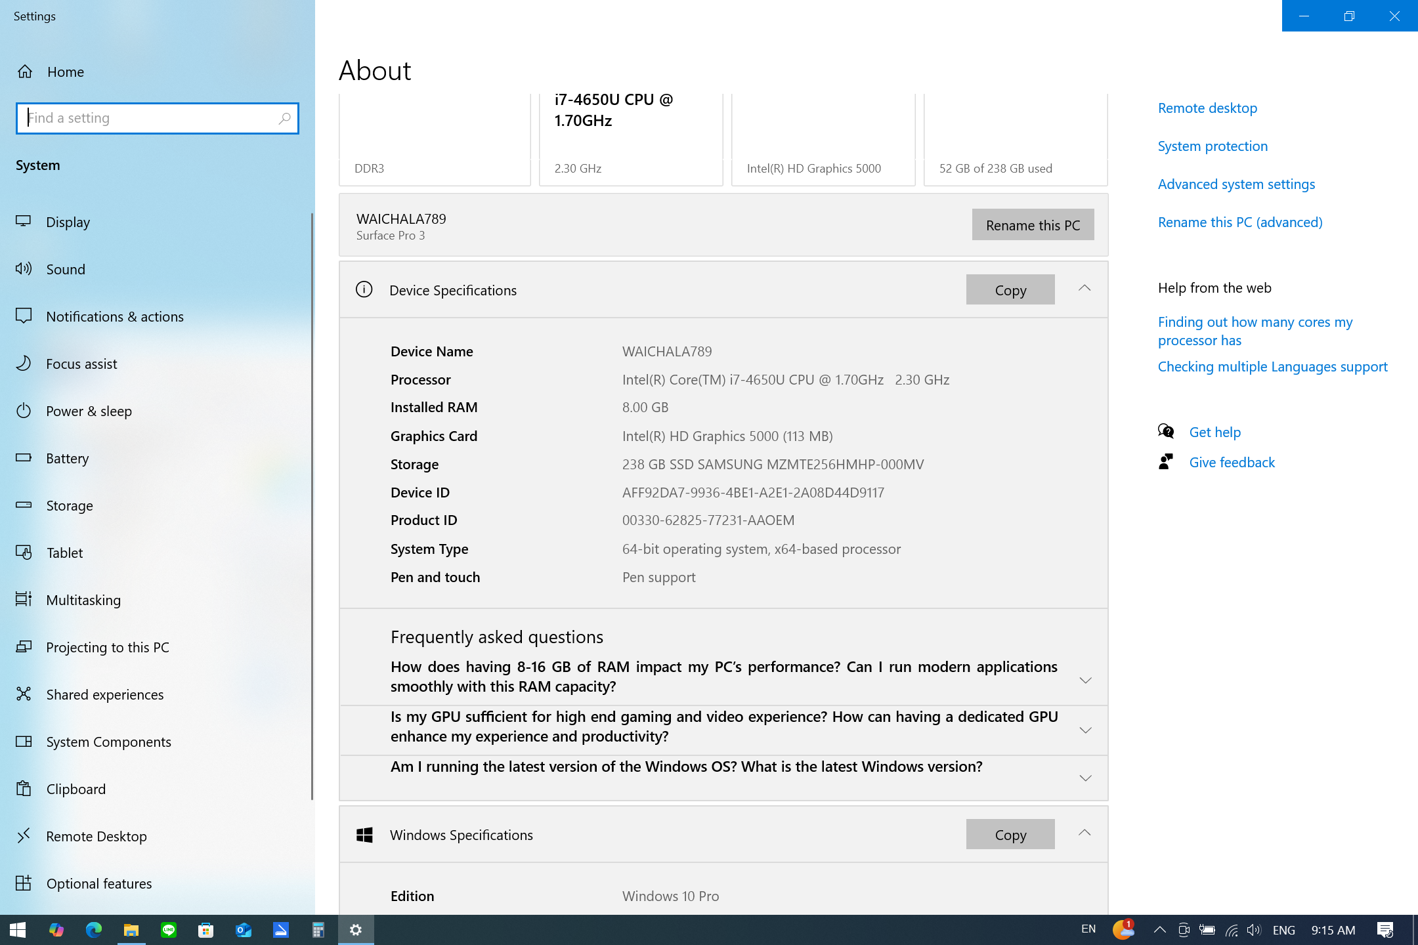Image resolution: width=1418 pixels, height=945 pixels.
Task: Click the Give feedback person icon
Action: point(1166,461)
